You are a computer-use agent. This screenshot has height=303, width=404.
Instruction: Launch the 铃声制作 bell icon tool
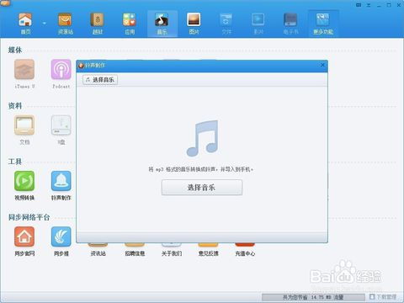(x=61, y=186)
